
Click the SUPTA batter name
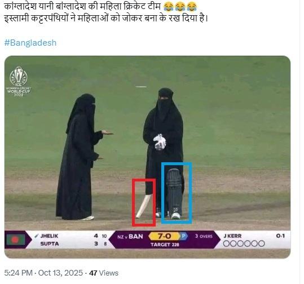point(50,243)
